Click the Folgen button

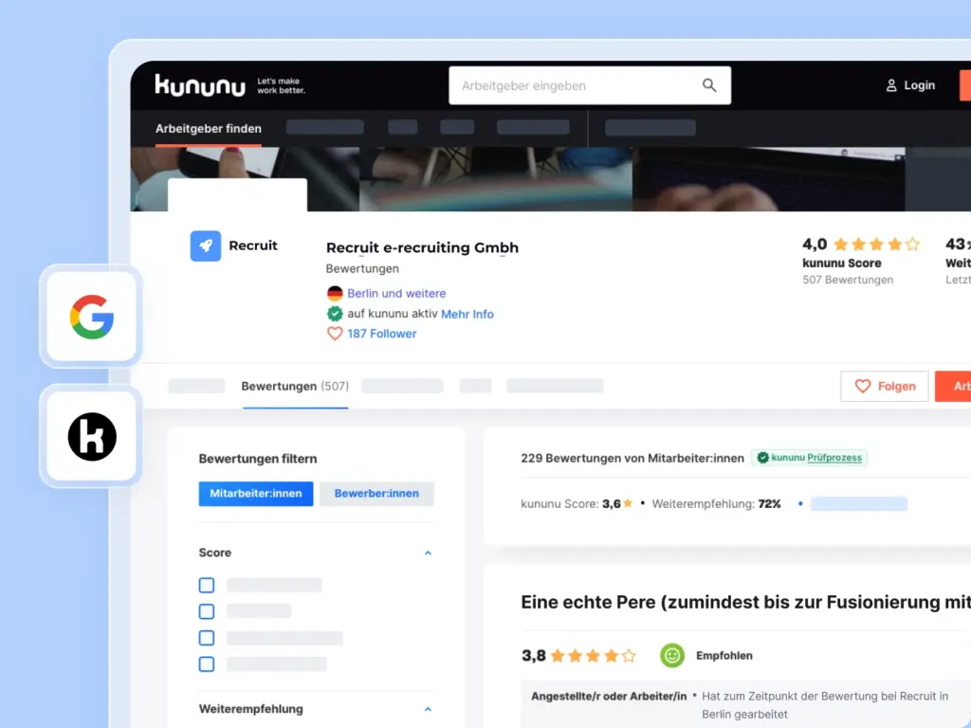pos(884,386)
